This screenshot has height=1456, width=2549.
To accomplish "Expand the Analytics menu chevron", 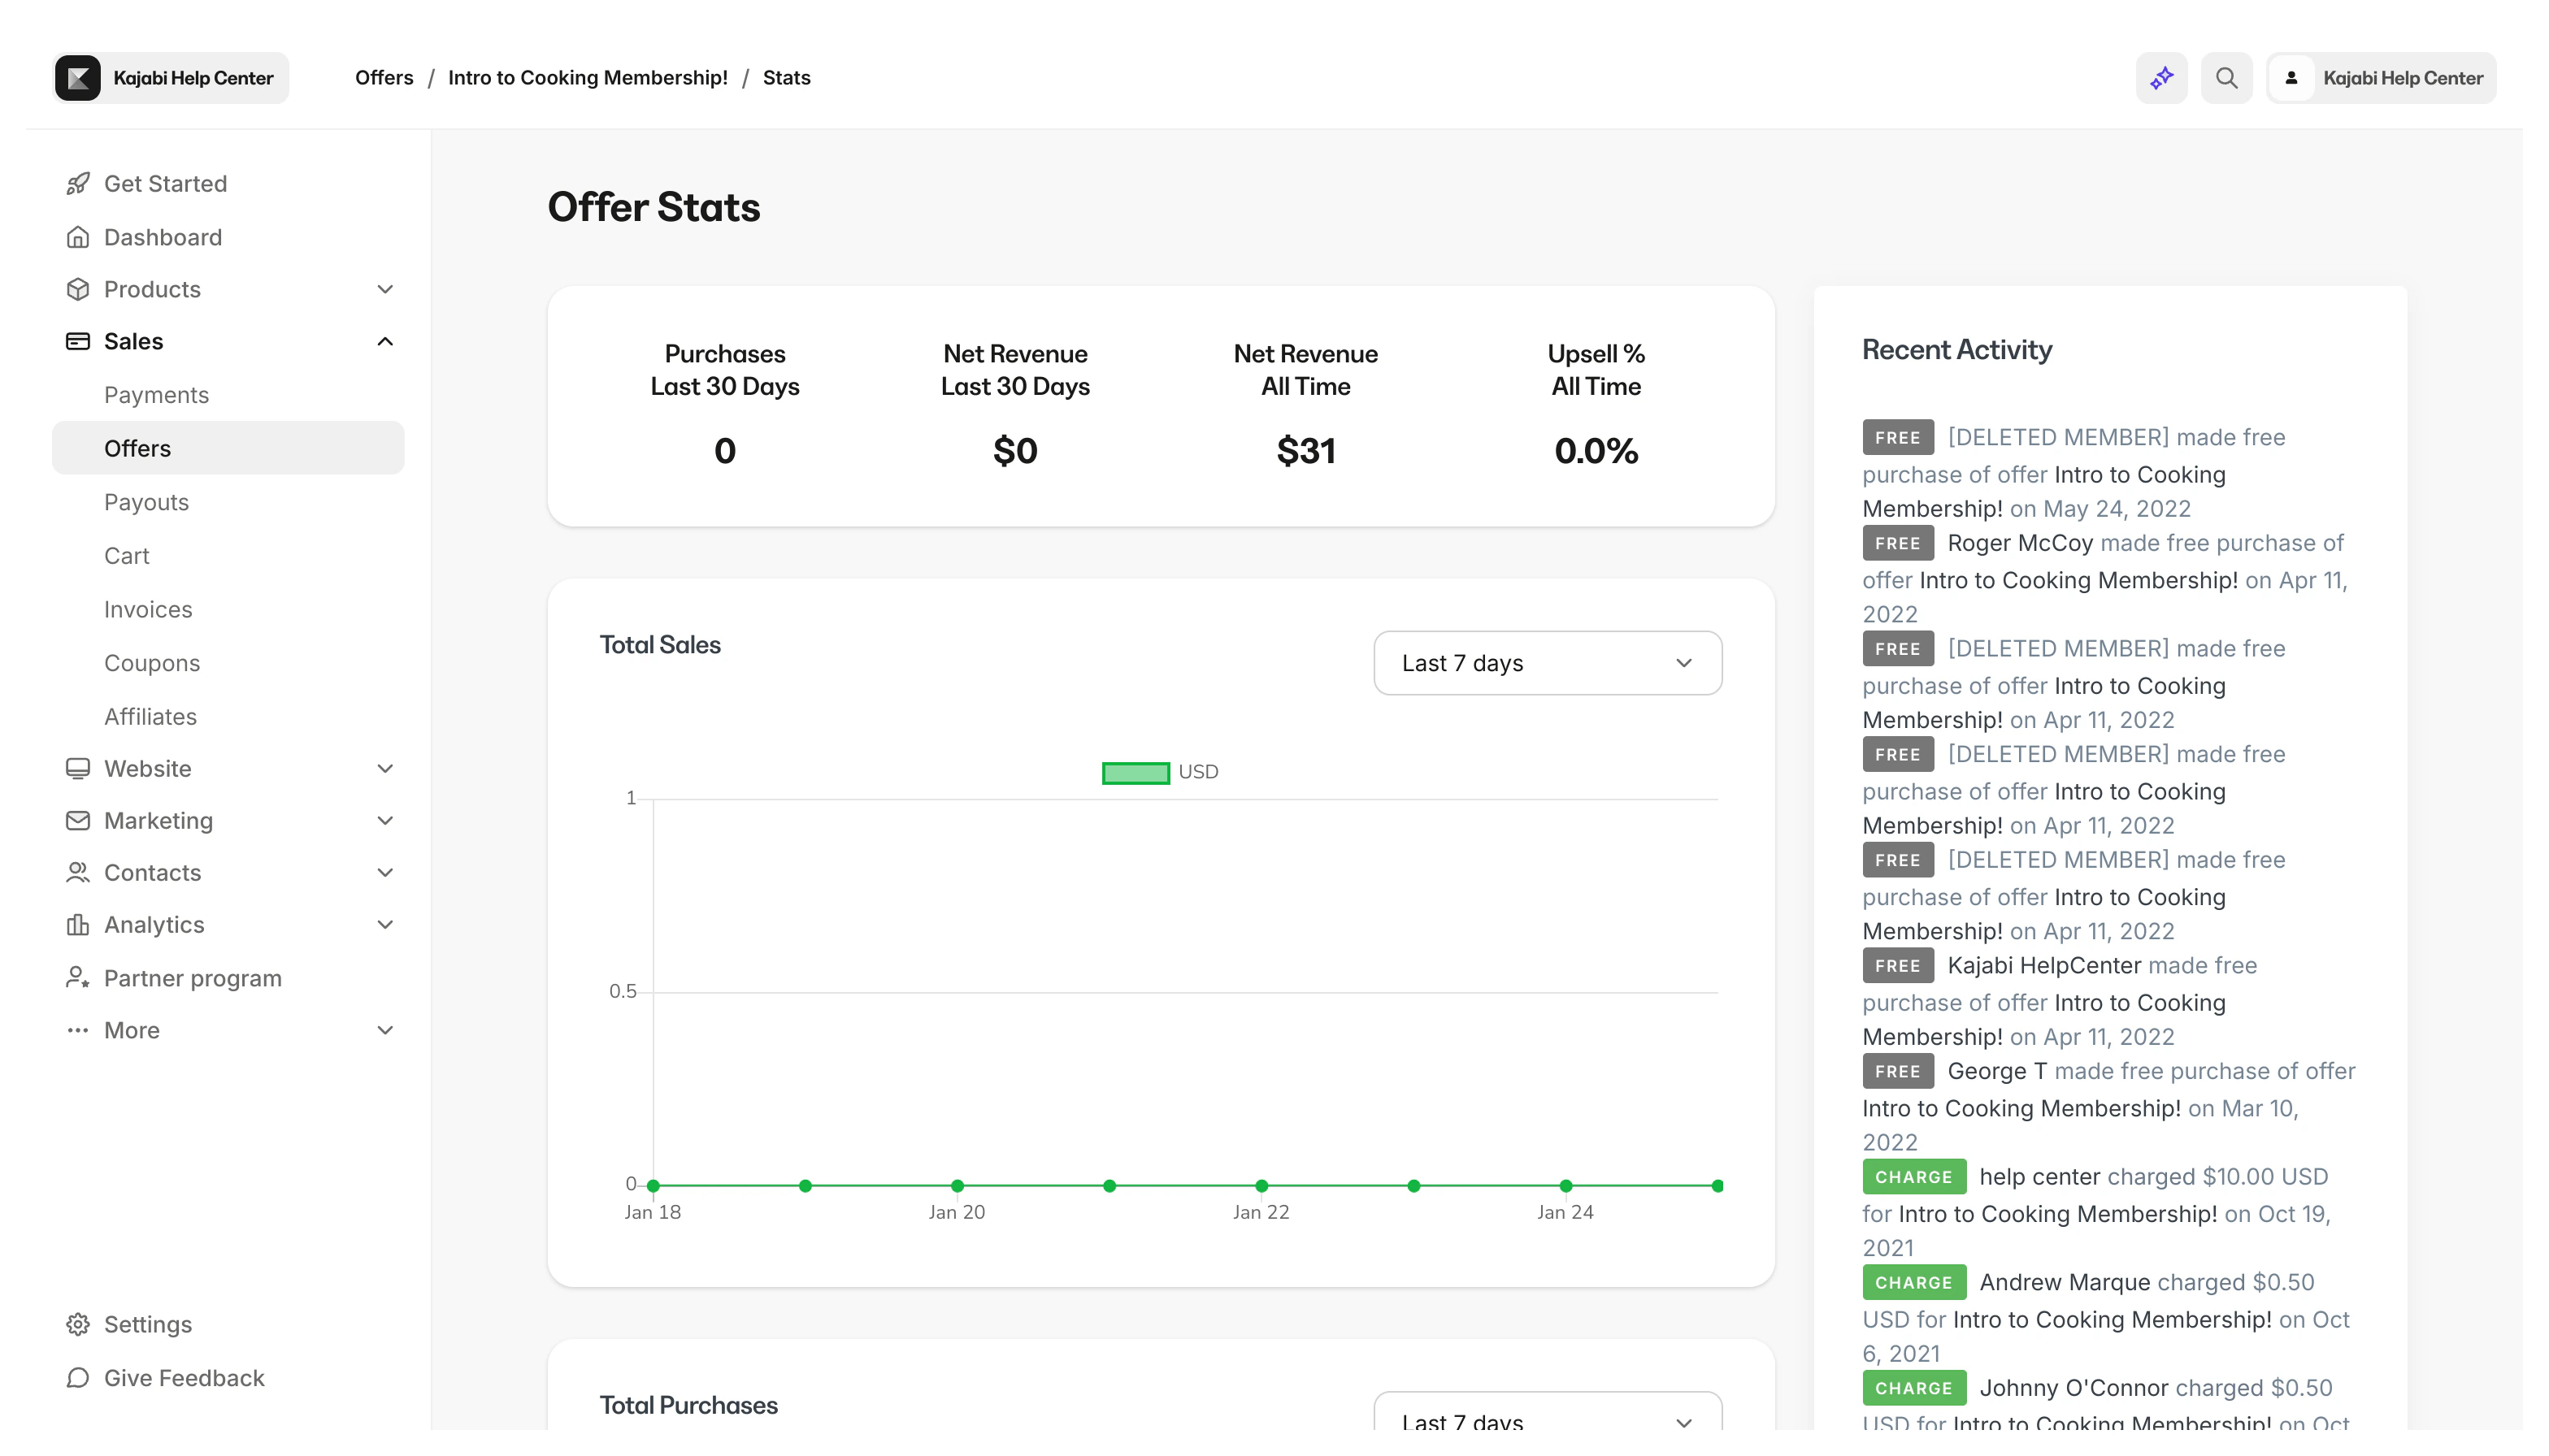I will pos(385,925).
